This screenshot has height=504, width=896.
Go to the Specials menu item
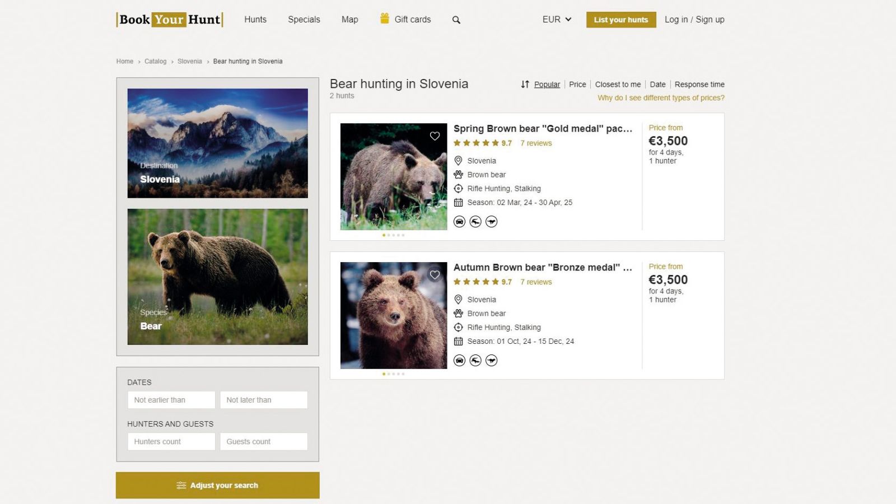304,20
